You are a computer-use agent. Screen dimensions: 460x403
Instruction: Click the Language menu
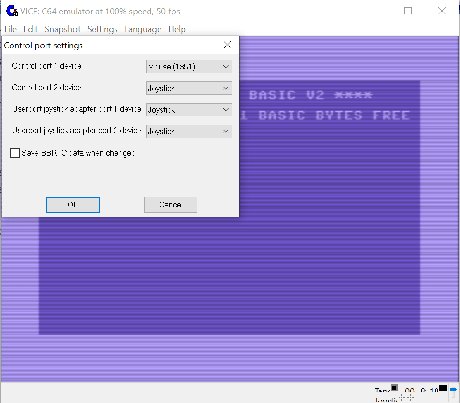point(143,29)
